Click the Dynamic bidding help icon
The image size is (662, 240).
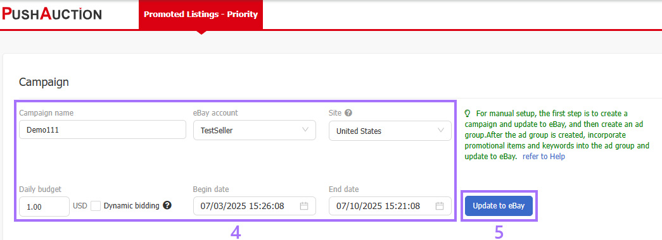pyautogui.click(x=167, y=205)
